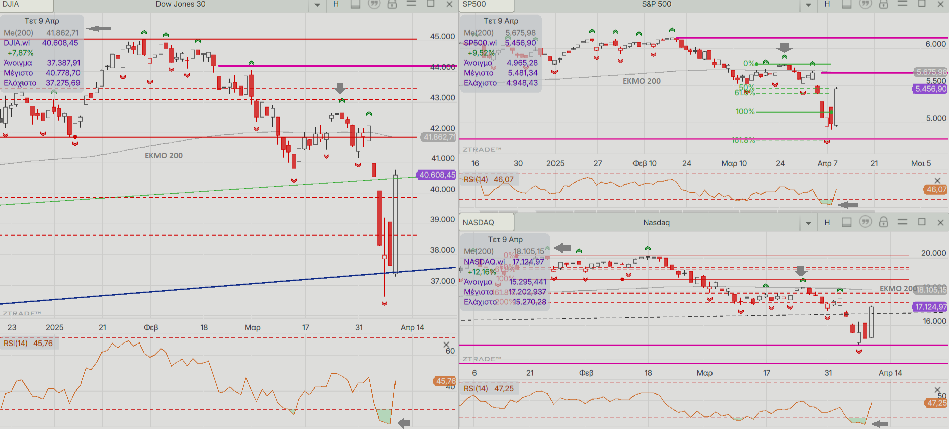Image resolution: width=949 pixels, height=429 pixels.
Task: Click the +9,52% change value in SP500 info box
Action: (x=482, y=53)
